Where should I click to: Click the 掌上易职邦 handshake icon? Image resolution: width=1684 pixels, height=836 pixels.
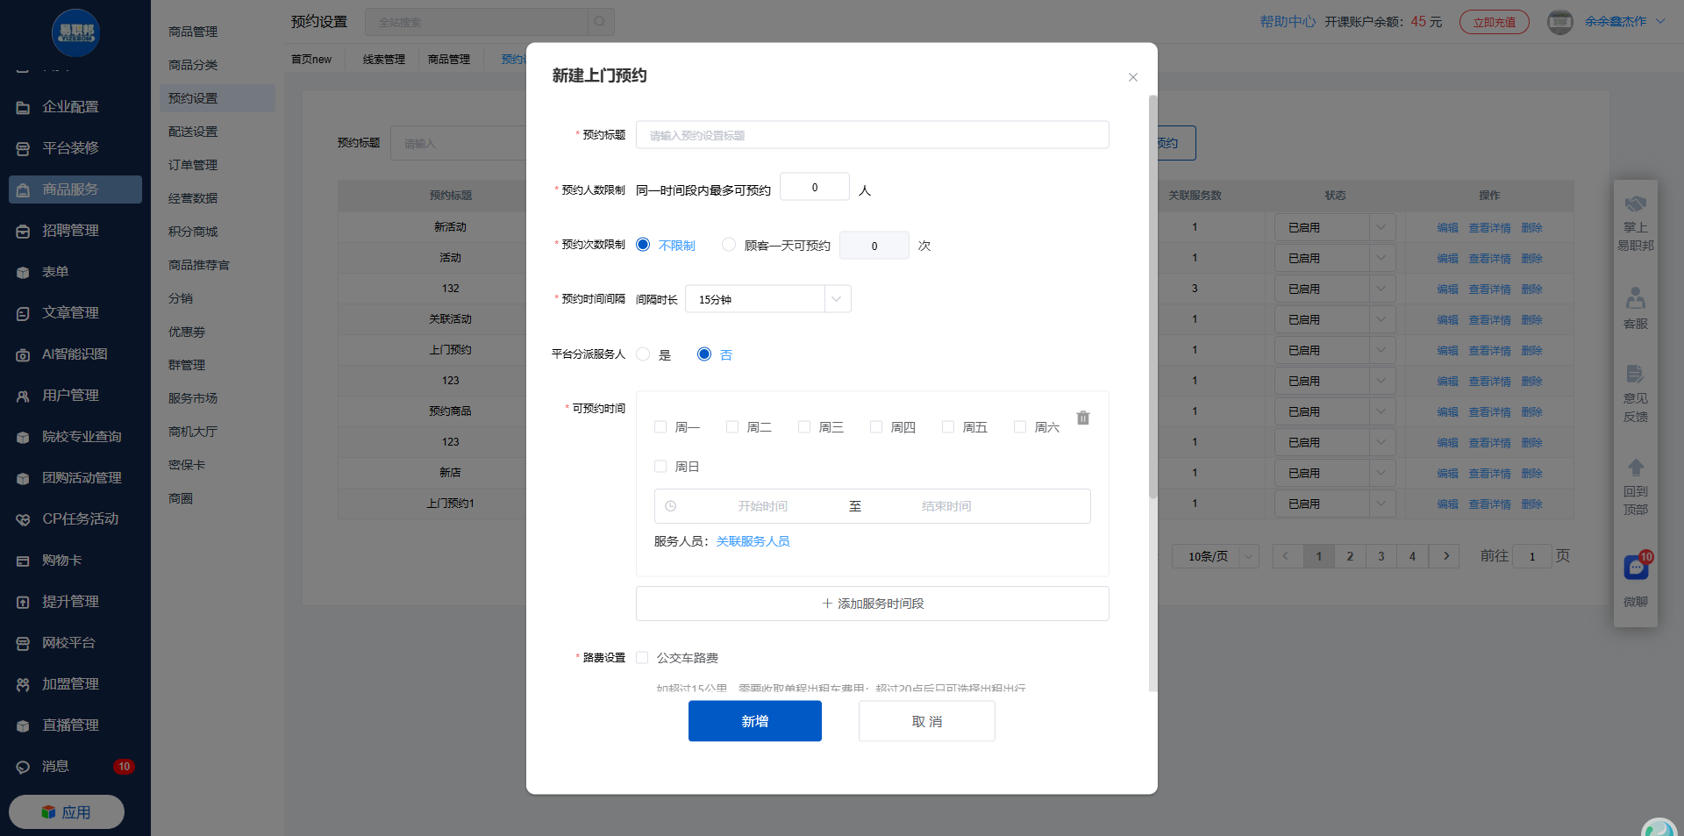pos(1636,205)
